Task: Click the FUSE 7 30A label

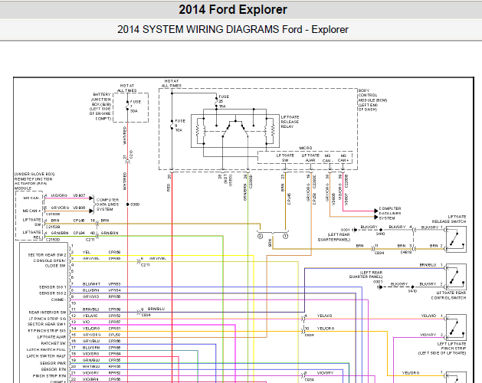Action: [x=135, y=106]
